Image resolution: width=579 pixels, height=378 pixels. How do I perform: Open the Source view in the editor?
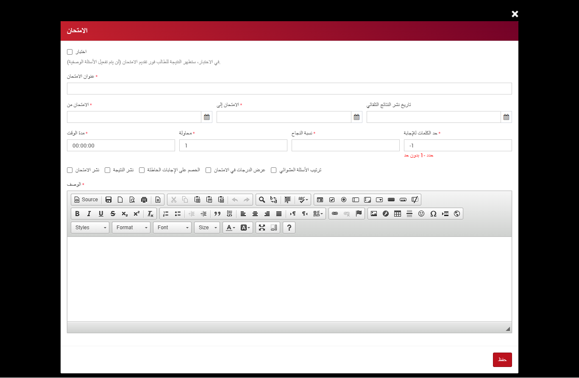(x=86, y=200)
